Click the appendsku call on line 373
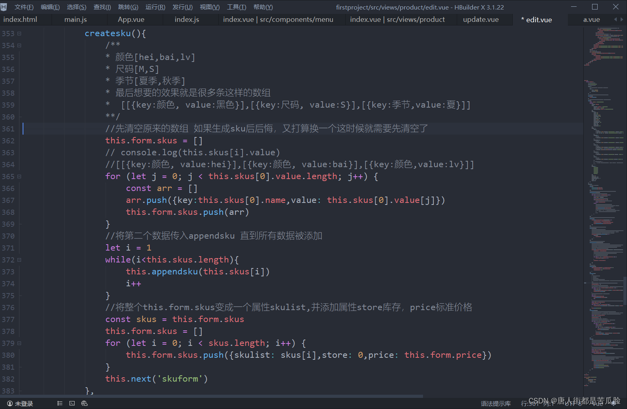This screenshot has height=409, width=627. click(198, 272)
